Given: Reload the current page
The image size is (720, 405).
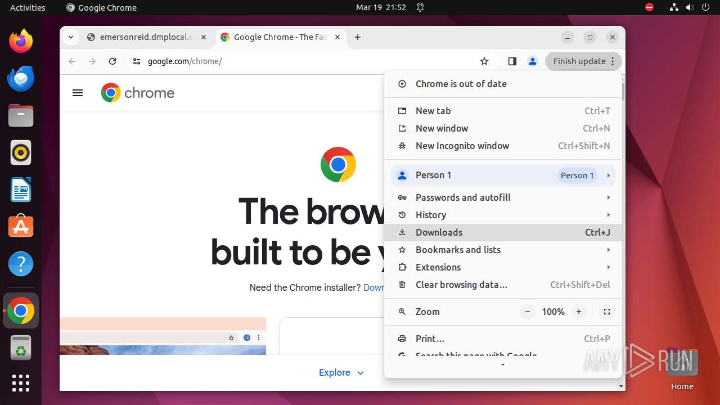Looking at the screenshot, I should [x=112, y=61].
